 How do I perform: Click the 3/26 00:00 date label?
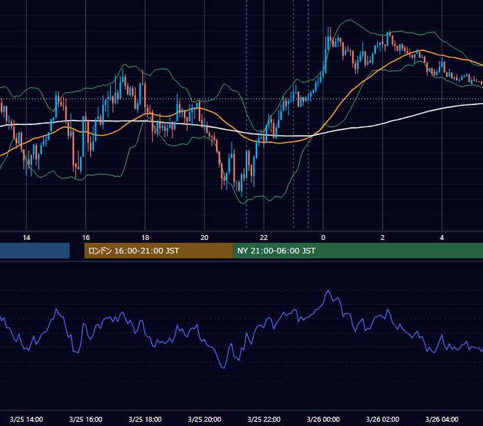click(323, 419)
